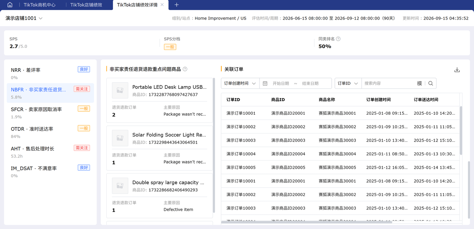Click the Home Improvement / US site text

click(220, 18)
